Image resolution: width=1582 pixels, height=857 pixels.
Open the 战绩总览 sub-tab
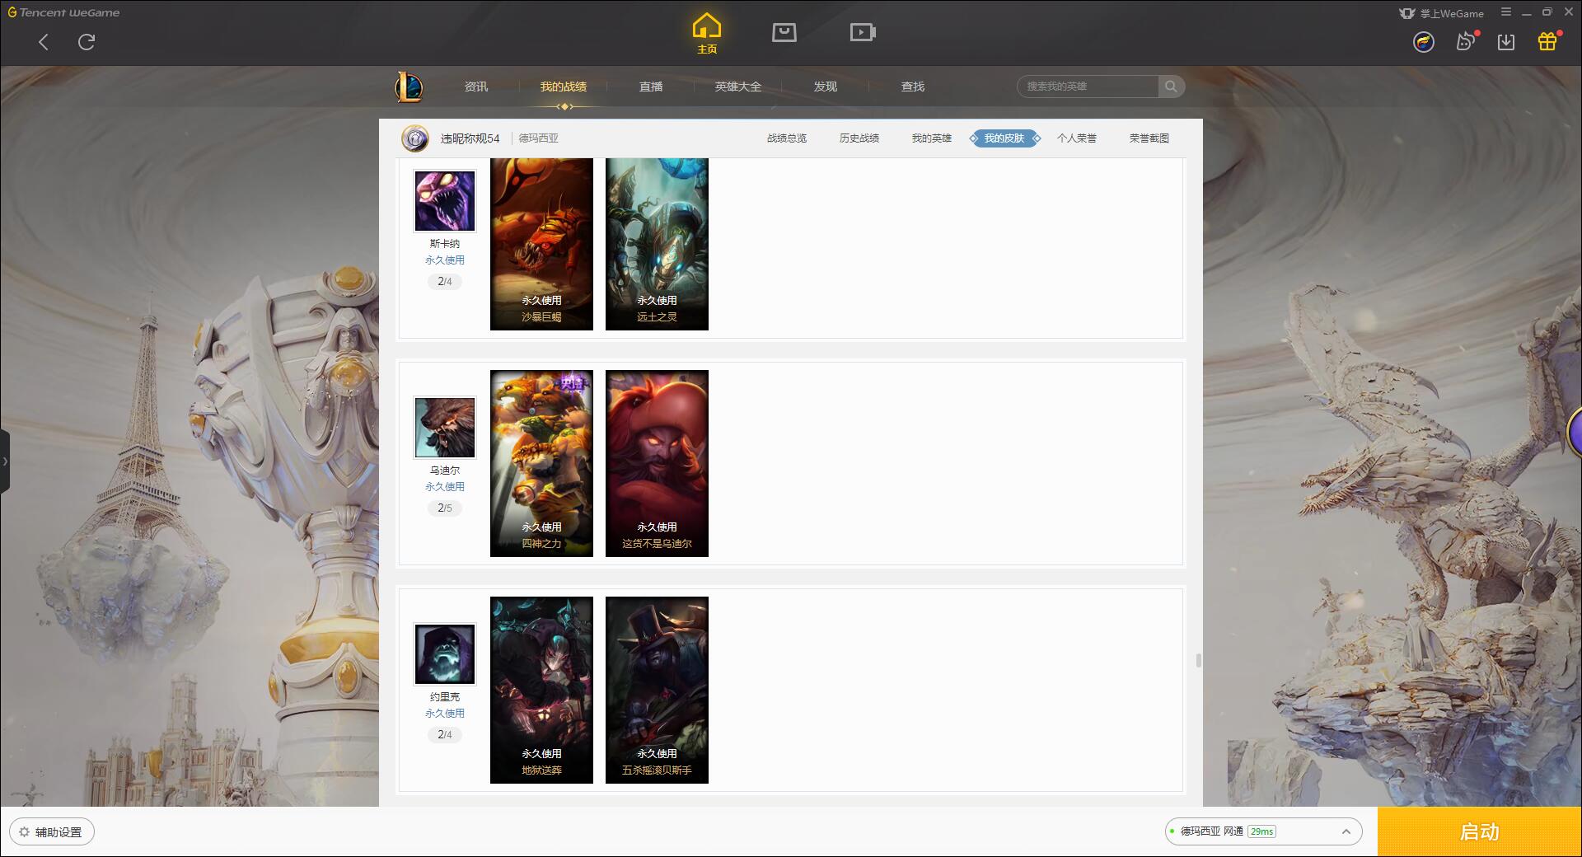point(787,138)
